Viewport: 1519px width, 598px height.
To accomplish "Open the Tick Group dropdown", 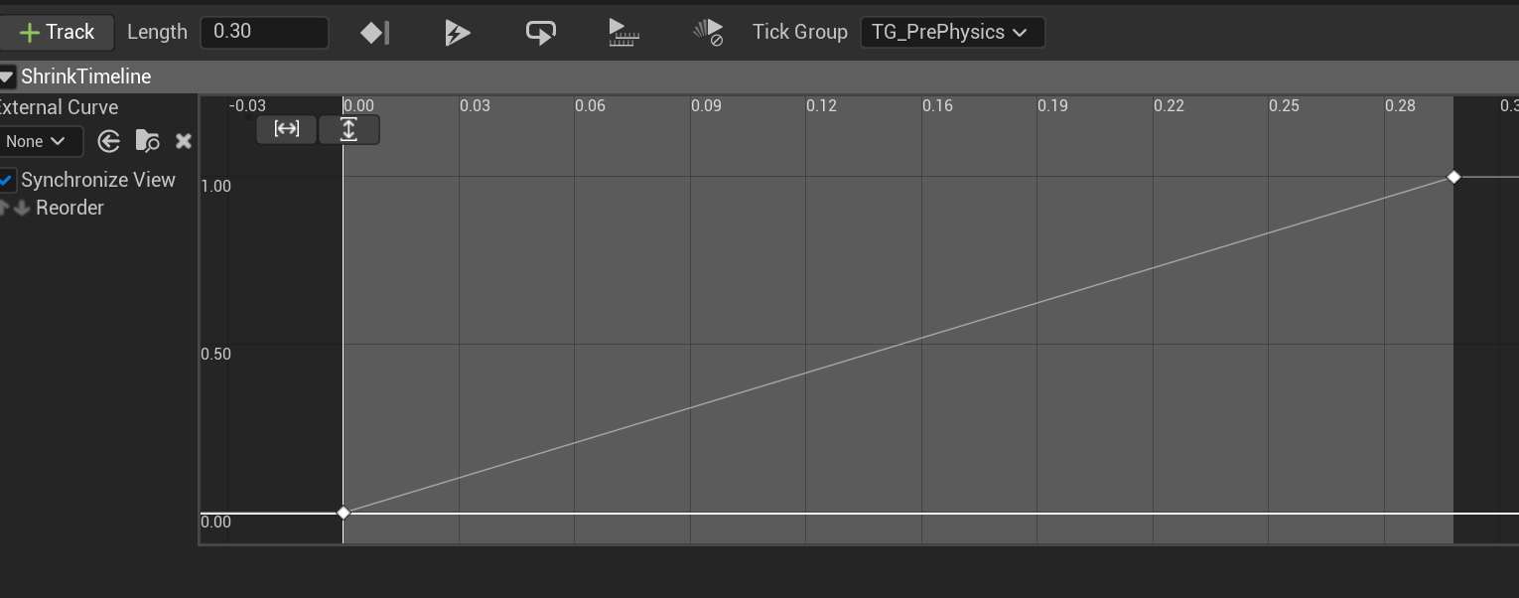I will pos(951,32).
